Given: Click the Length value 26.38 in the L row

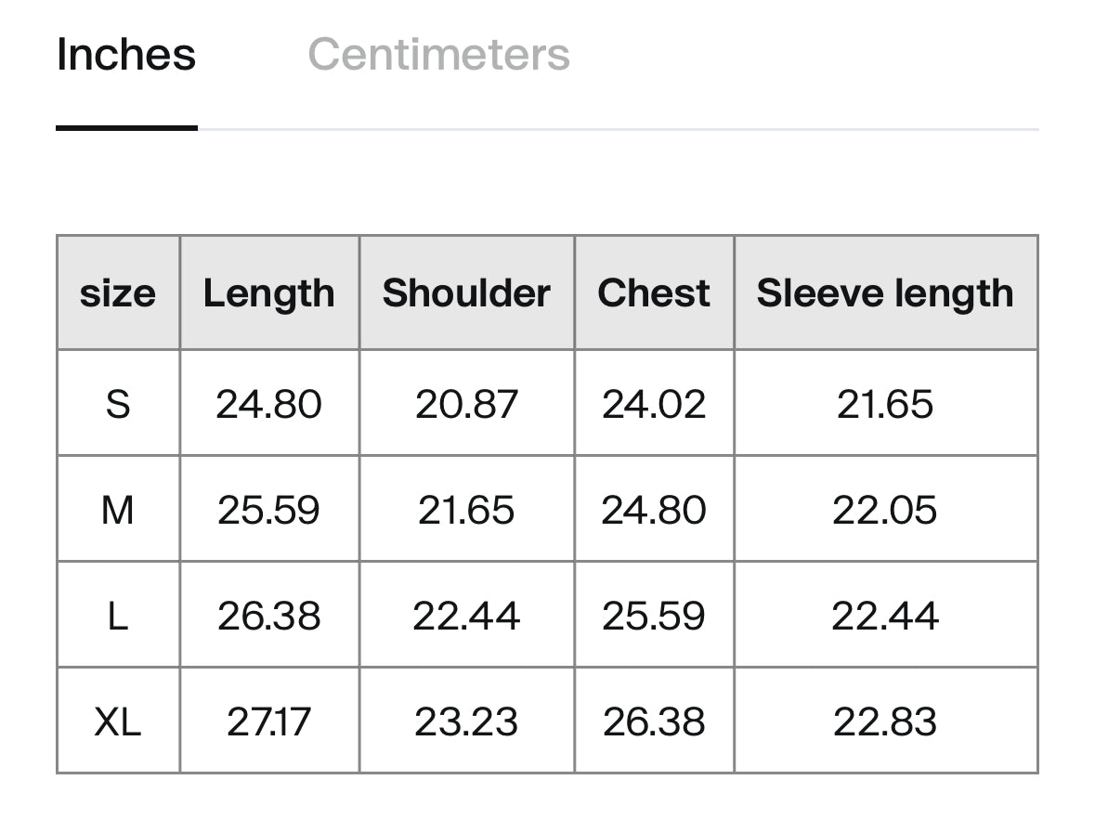Looking at the screenshot, I should pos(269,616).
